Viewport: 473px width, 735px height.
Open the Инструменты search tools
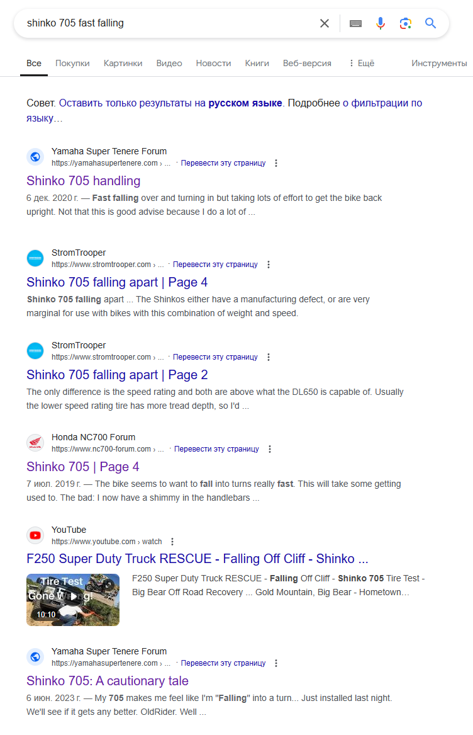coord(439,63)
